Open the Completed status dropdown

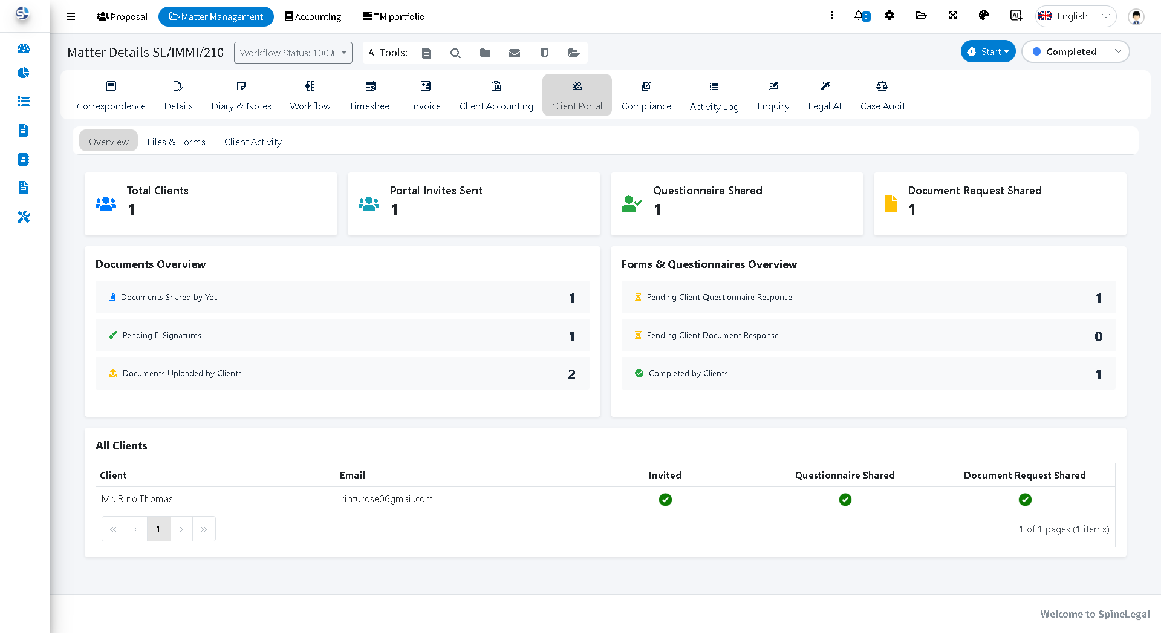[x=1075, y=52]
